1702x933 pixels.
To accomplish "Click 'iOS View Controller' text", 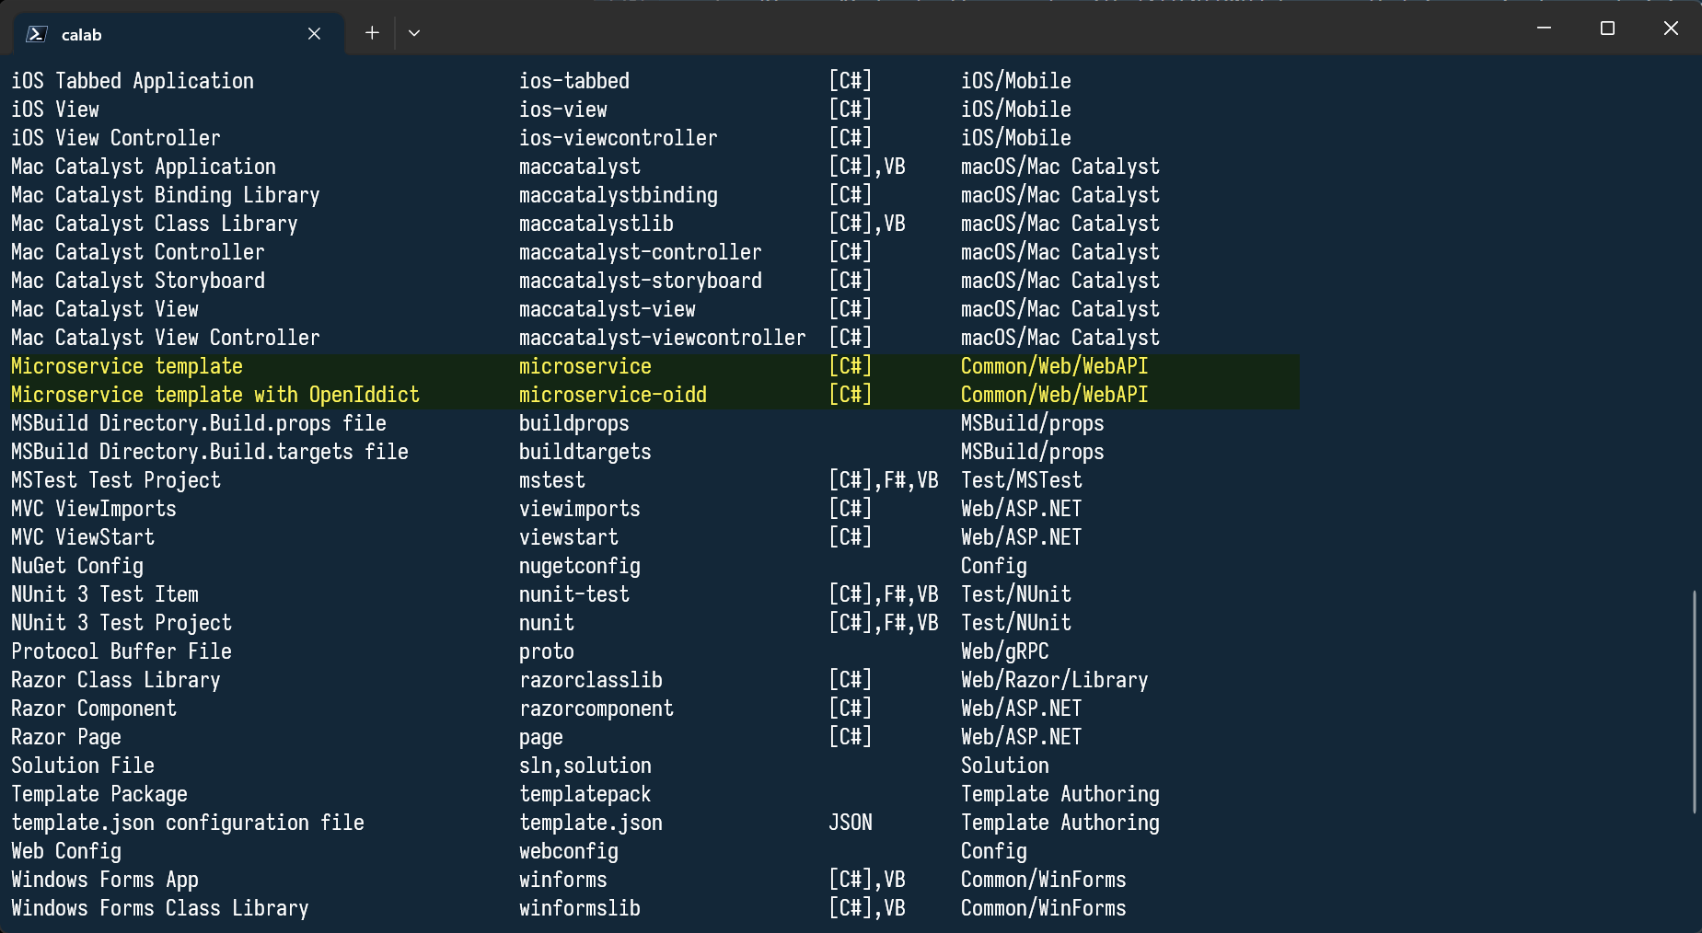I will [116, 138].
